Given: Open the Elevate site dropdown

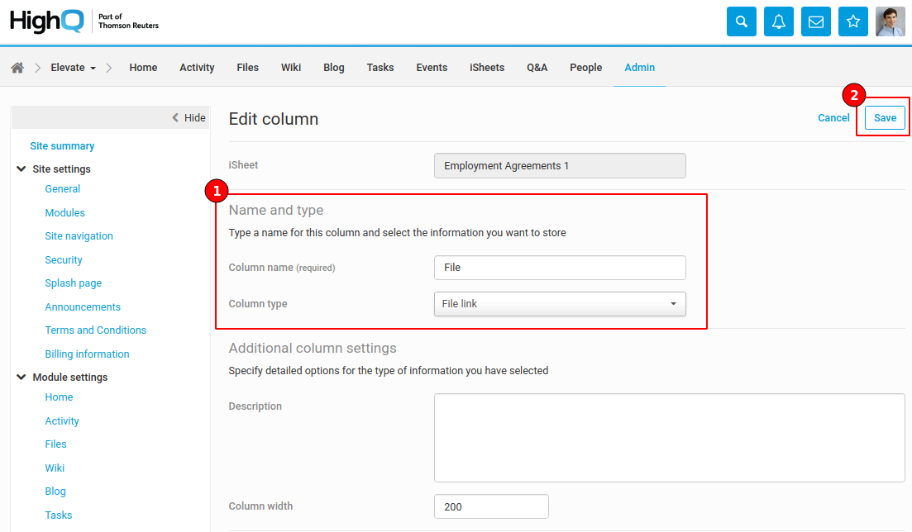Looking at the screenshot, I should 74,68.
